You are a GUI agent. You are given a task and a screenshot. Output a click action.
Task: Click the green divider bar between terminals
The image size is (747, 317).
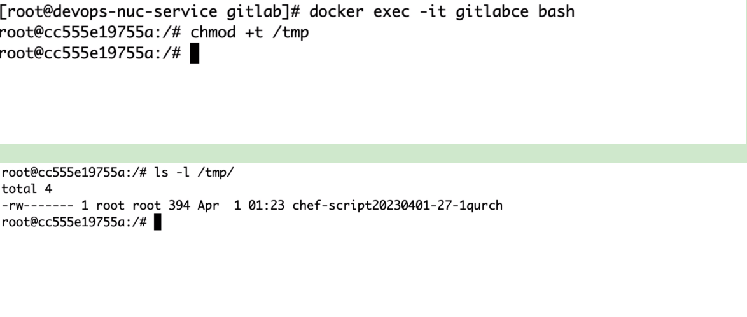[373, 153]
